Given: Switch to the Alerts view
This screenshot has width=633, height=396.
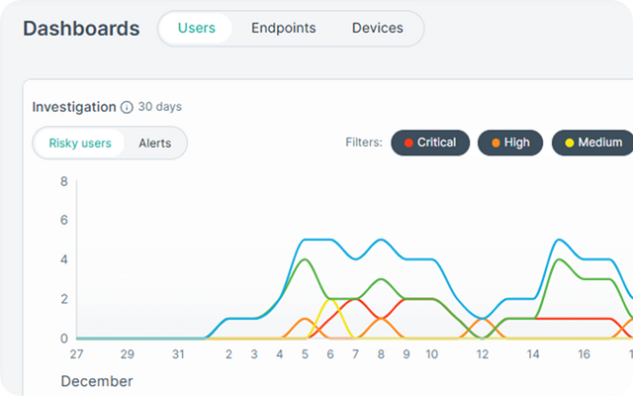Looking at the screenshot, I should tap(155, 143).
